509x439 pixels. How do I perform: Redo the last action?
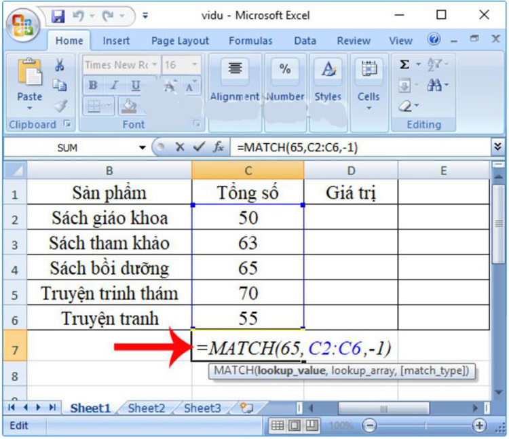pyautogui.click(x=109, y=16)
